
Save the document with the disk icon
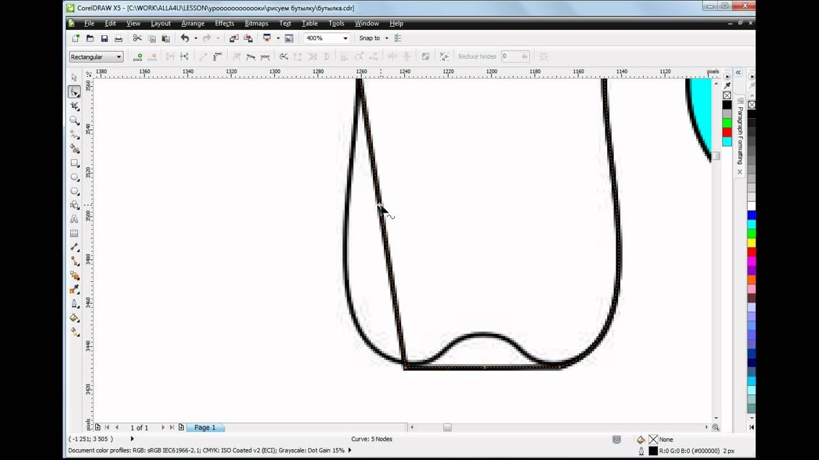point(104,38)
